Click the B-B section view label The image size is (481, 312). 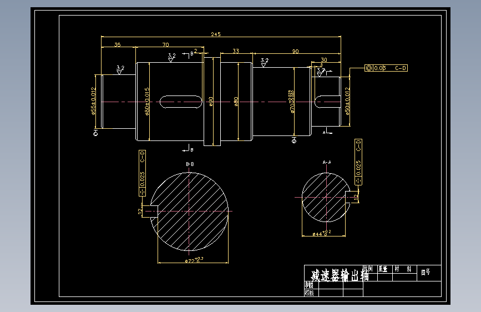pyautogui.click(x=190, y=164)
